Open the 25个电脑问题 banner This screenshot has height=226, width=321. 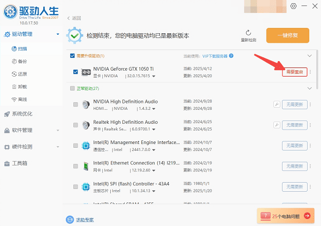click(x=286, y=215)
